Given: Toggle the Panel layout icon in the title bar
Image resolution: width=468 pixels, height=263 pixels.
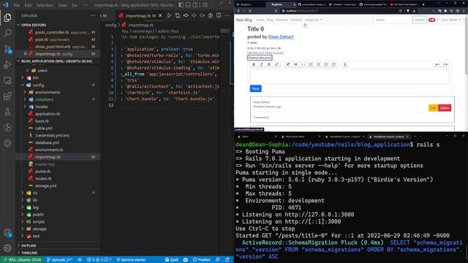Looking at the screenshot, I should (188, 5).
